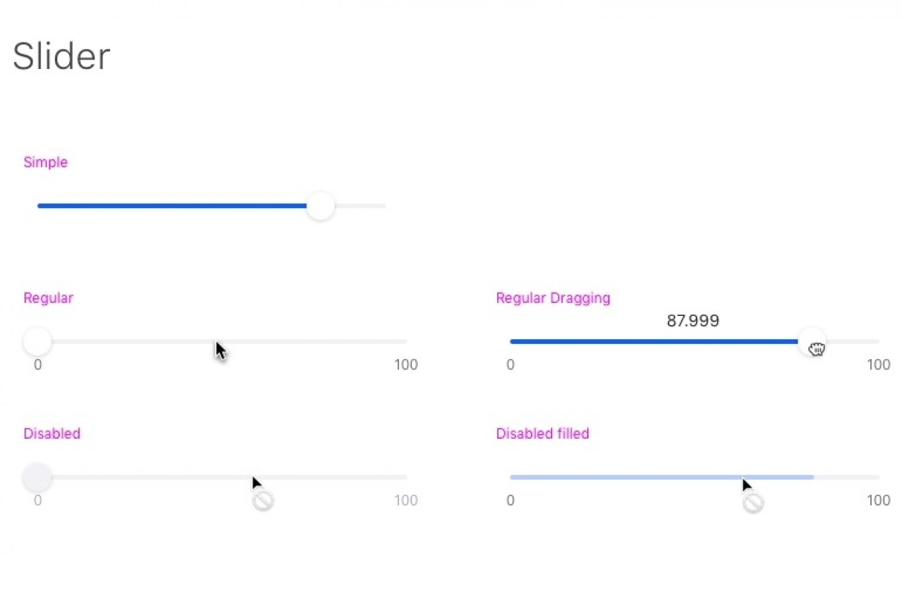Viewport: 902px width, 613px height.
Task: Click the Simple slider's white thumb handle
Action: [x=321, y=206]
